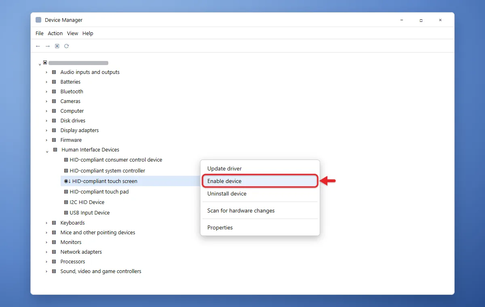
Task: Click the I2C HID Device icon
Action: point(66,202)
